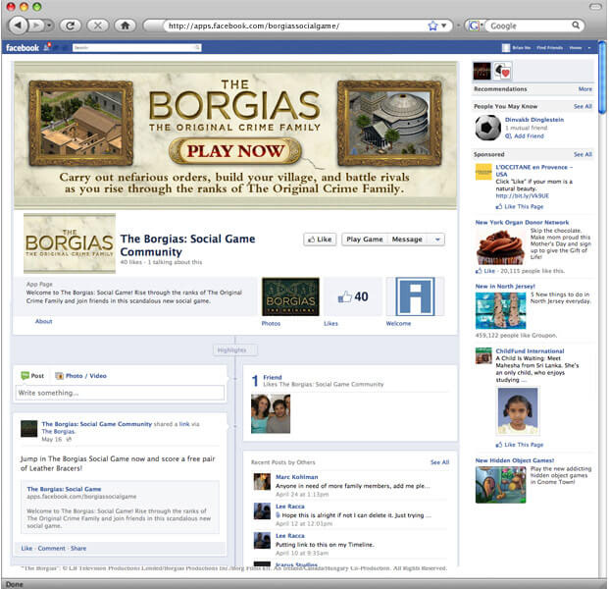Open New Hidden Object Games ad
Image resolution: width=609 pixels, height=589 pixels.
point(515,460)
